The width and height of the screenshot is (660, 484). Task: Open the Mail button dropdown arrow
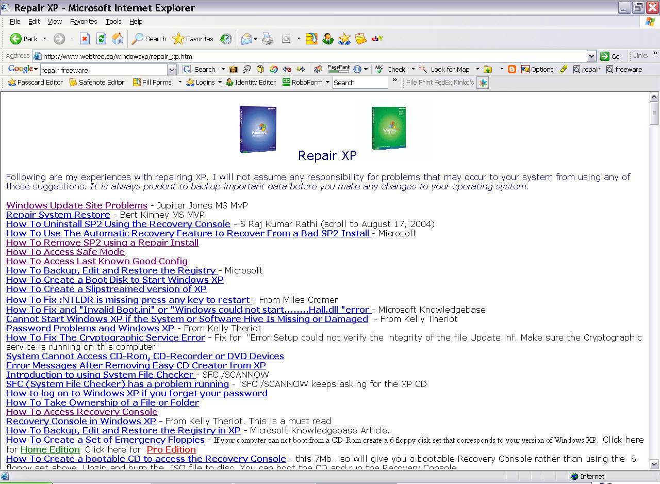tap(255, 39)
